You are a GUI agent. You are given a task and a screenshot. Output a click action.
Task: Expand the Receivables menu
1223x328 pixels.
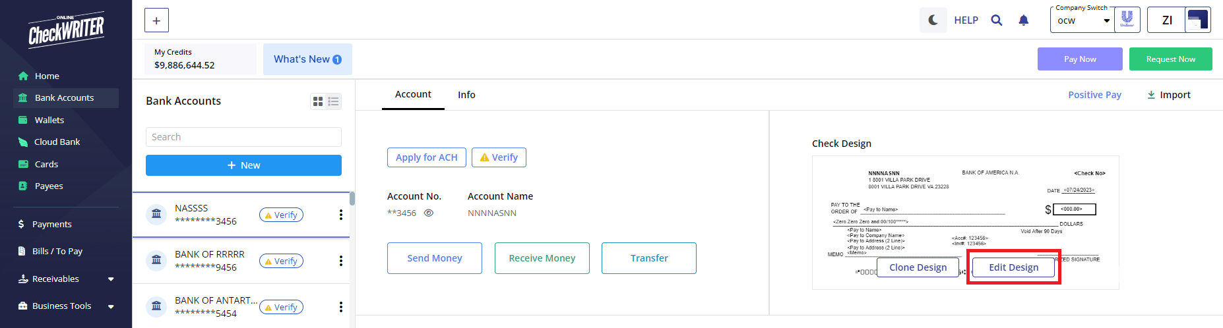click(111, 279)
